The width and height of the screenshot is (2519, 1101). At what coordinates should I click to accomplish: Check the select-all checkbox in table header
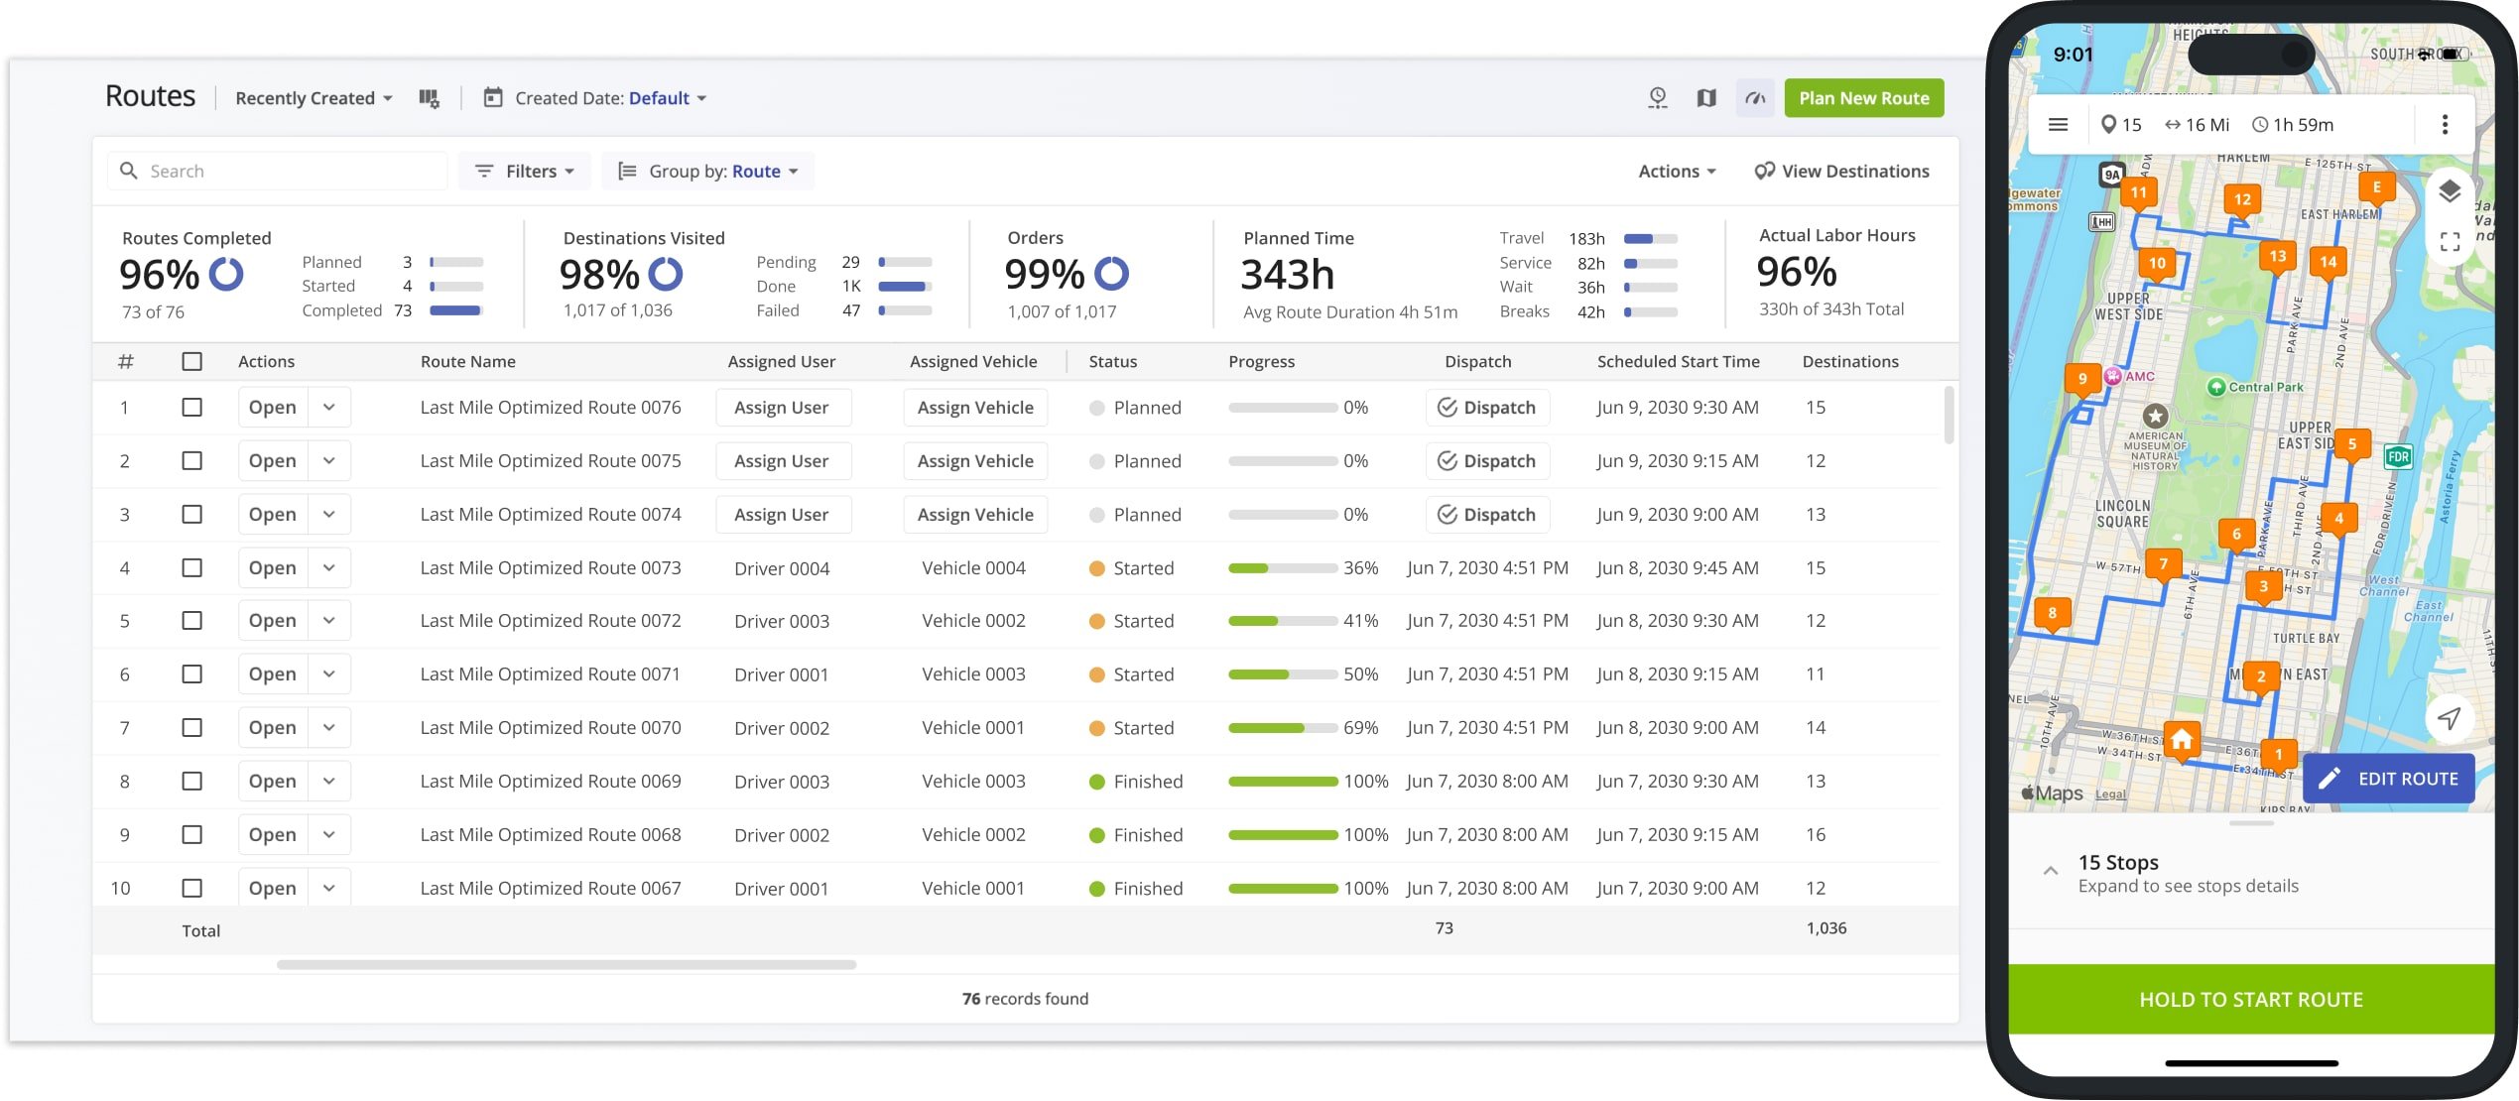click(191, 361)
